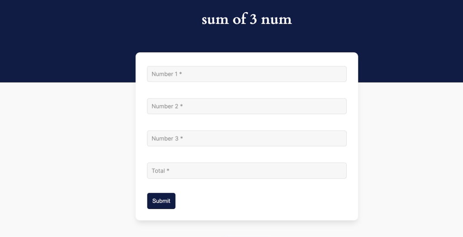Click the required asterisk in Total

(x=168, y=170)
